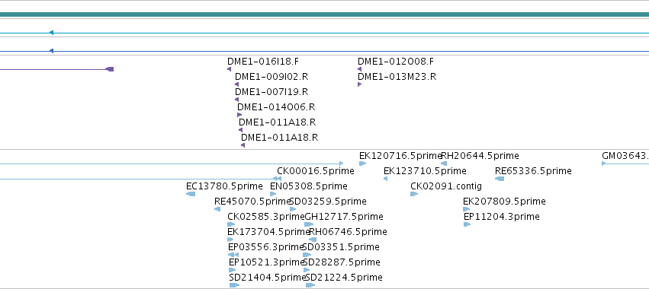This screenshot has width=649, height=289.
Task: Select the EP11204.3prime EST label
Action: (x=502, y=217)
